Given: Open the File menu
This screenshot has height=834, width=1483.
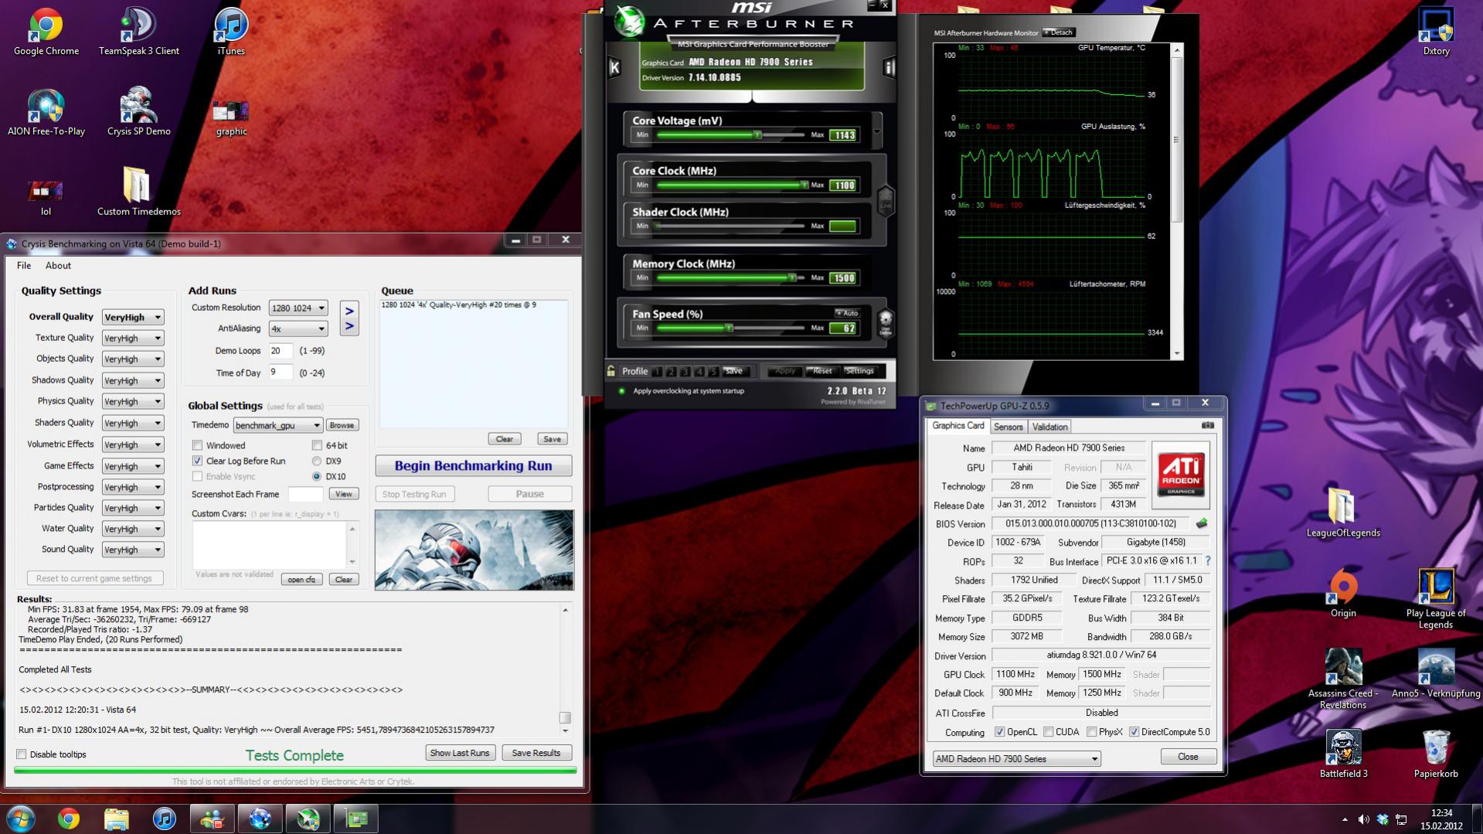Looking at the screenshot, I should 24,265.
